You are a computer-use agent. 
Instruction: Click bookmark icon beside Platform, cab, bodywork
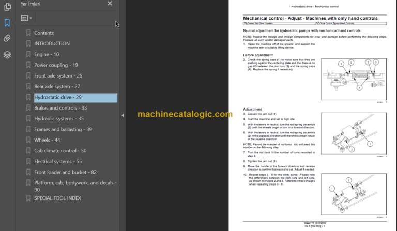[28, 183]
